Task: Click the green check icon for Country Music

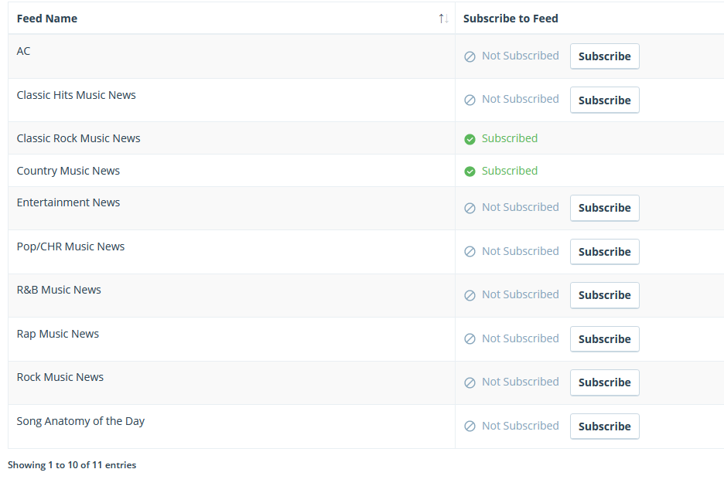Action: point(470,172)
